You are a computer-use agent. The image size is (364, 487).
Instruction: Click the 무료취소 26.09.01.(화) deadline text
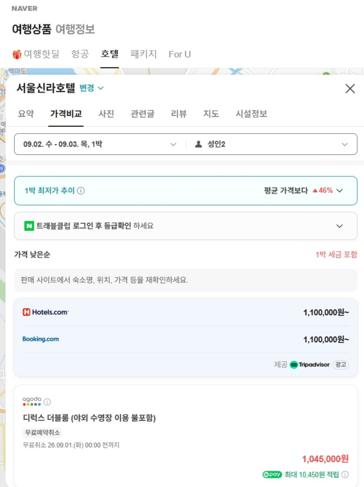[x=71, y=445]
